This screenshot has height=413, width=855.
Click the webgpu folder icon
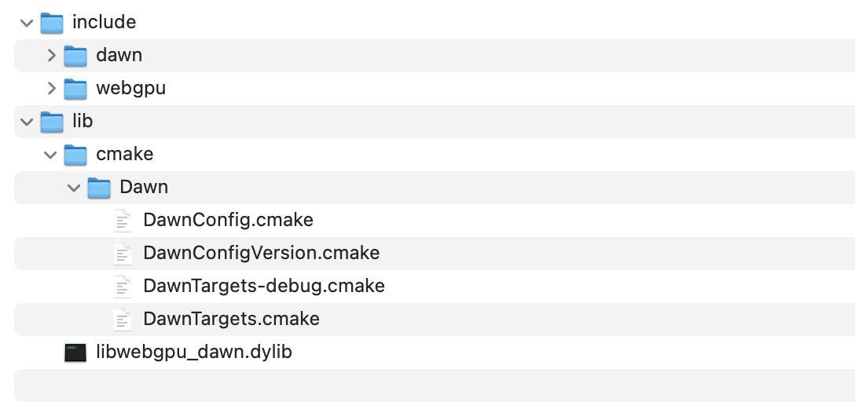click(75, 89)
